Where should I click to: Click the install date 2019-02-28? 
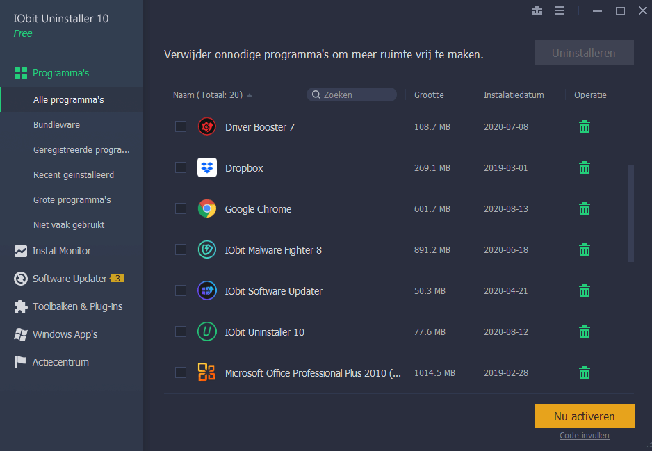[505, 373]
